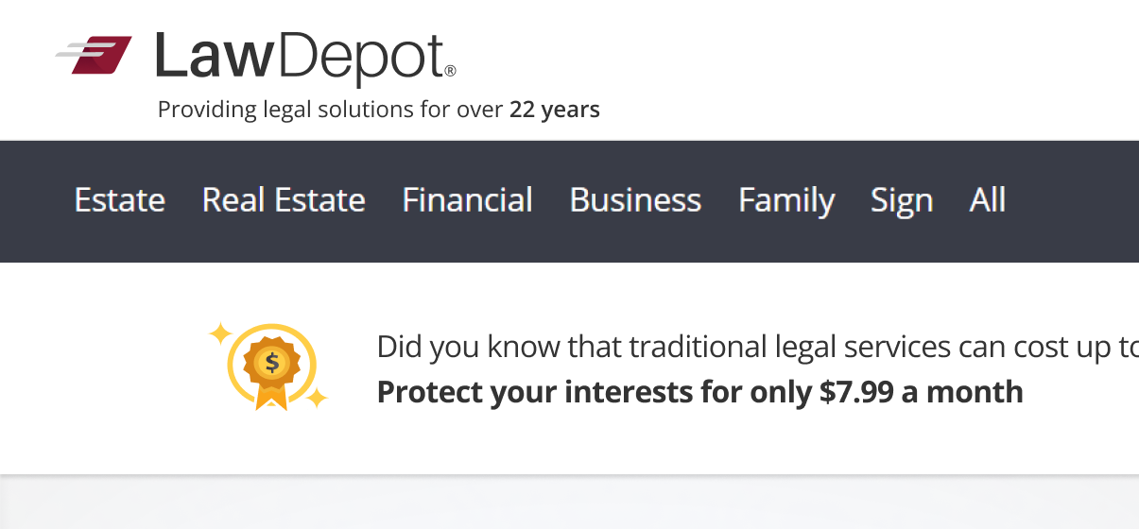The width and height of the screenshot is (1139, 529).
Task: Click the 'Providing legal solutions' tagline
Action: [x=331, y=110]
